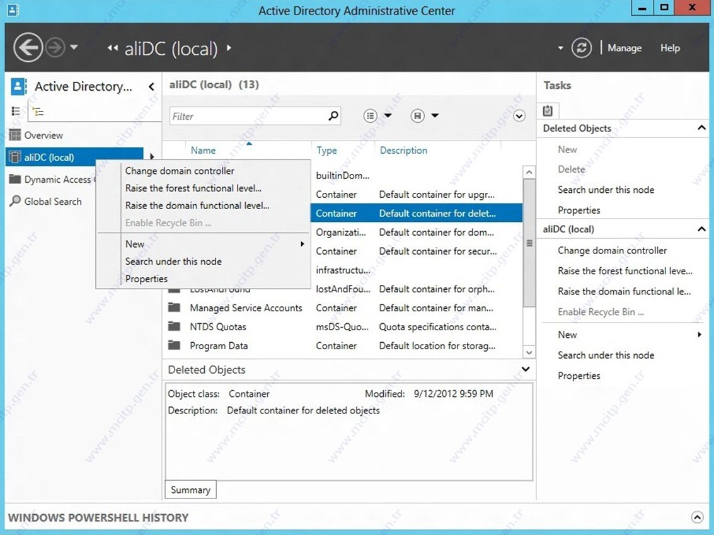Select Overview in the navigation pane
Image resolution: width=714 pixels, height=535 pixels.
tap(43, 135)
